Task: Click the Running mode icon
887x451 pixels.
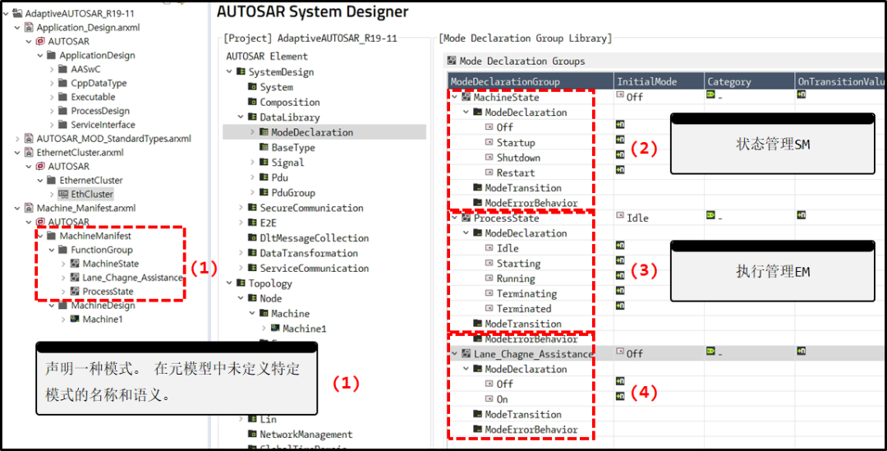Action: pyautogui.click(x=489, y=278)
